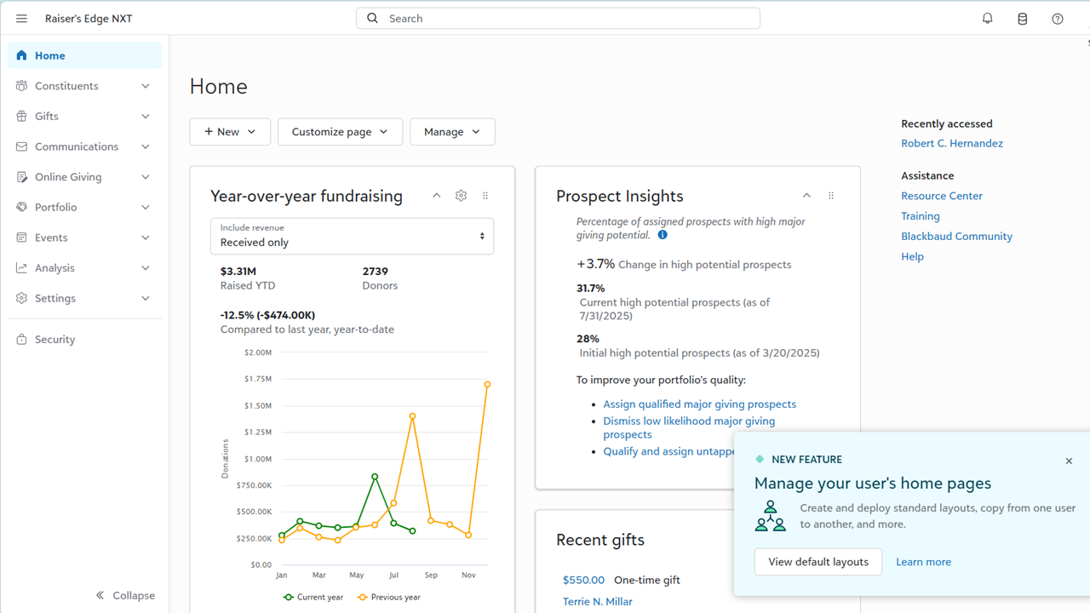The width and height of the screenshot is (1090, 613).
Task: Open the Security sidebar item
Action: point(54,340)
